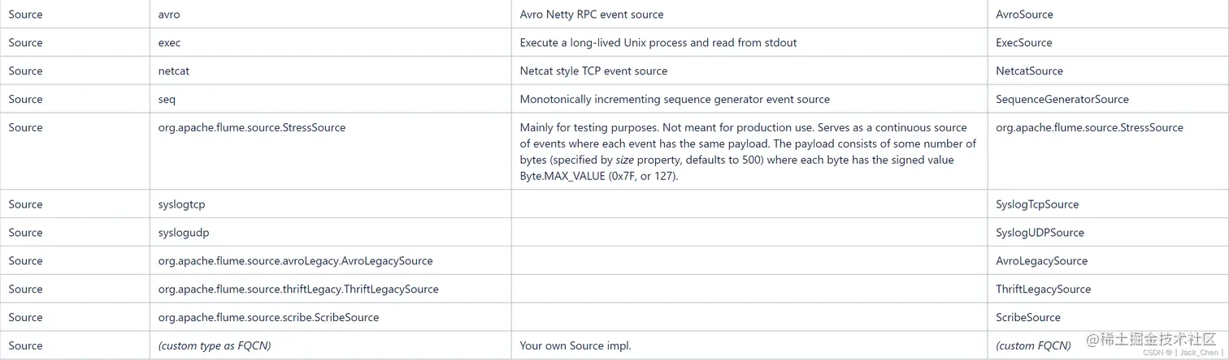Viewport: 1229px width, 360px height.
Task: Select "Netcat style TCP event source" text
Action: pyautogui.click(x=593, y=71)
